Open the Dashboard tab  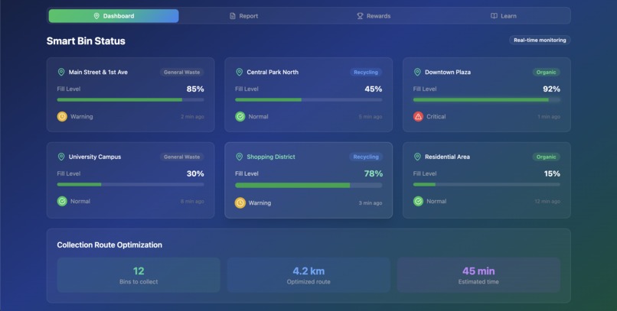[114, 16]
